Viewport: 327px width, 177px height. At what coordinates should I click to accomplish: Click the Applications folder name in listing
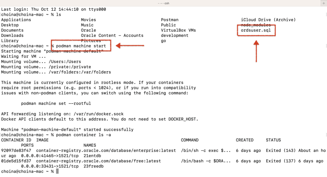click(16, 20)
